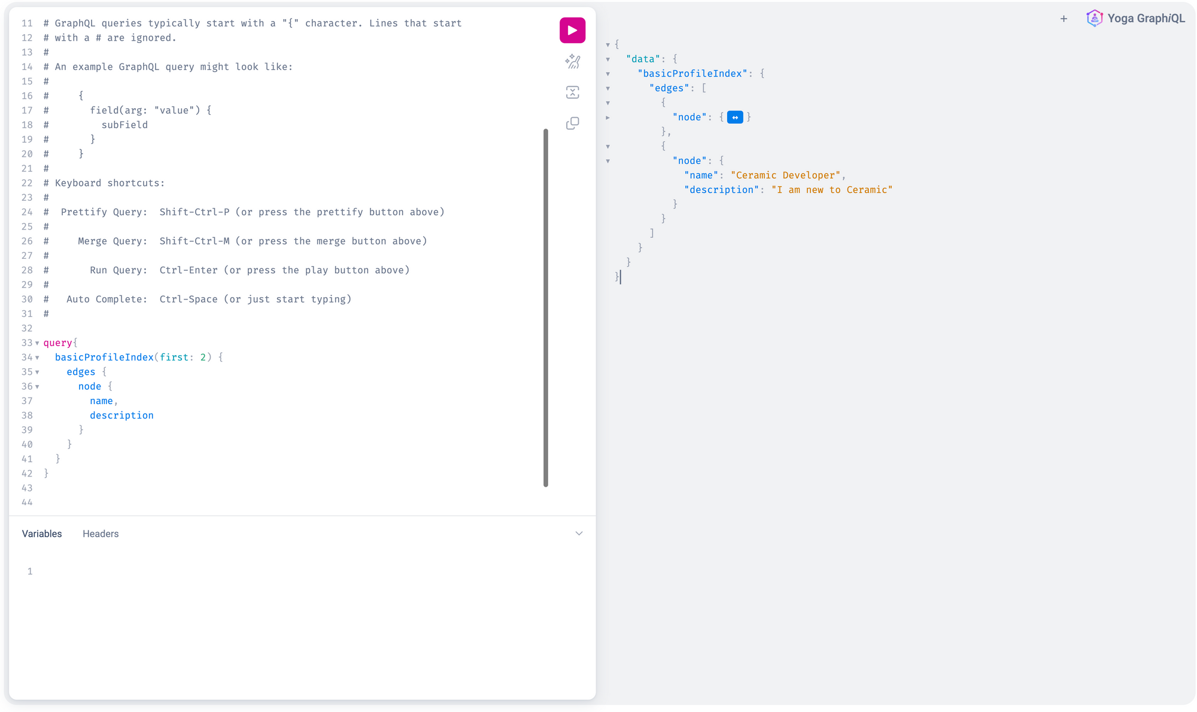1197x712 pixels.
Task: Collapse "basicProfileIndex" in response
Action: (x=608, y=74)
